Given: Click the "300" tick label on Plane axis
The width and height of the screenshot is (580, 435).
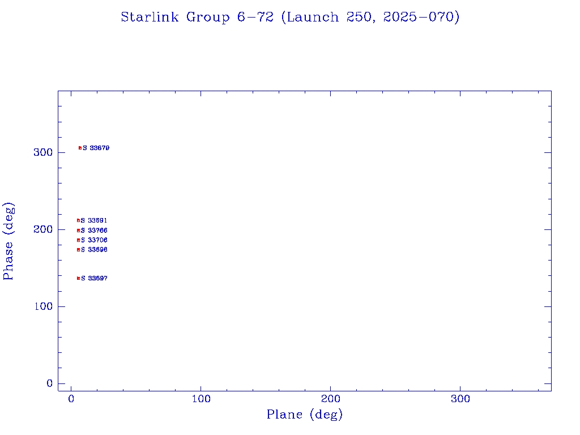Looking at the screenshot, I should pyautogui.click(x=460, y=399).
